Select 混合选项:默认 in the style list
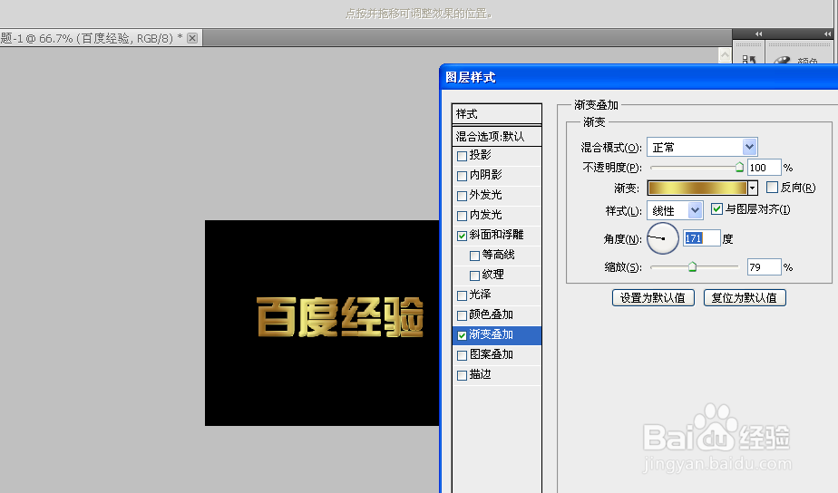Image resolution: width=838 pixels, height=493 pixels. [496, 136]
